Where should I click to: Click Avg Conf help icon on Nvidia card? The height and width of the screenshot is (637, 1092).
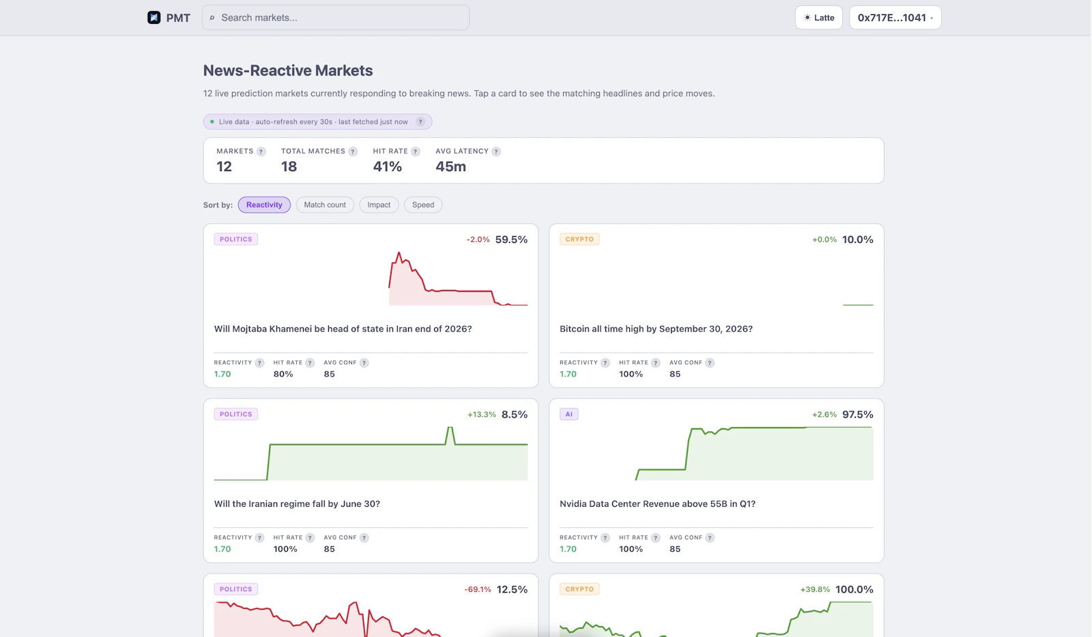(x=710, y=538)
